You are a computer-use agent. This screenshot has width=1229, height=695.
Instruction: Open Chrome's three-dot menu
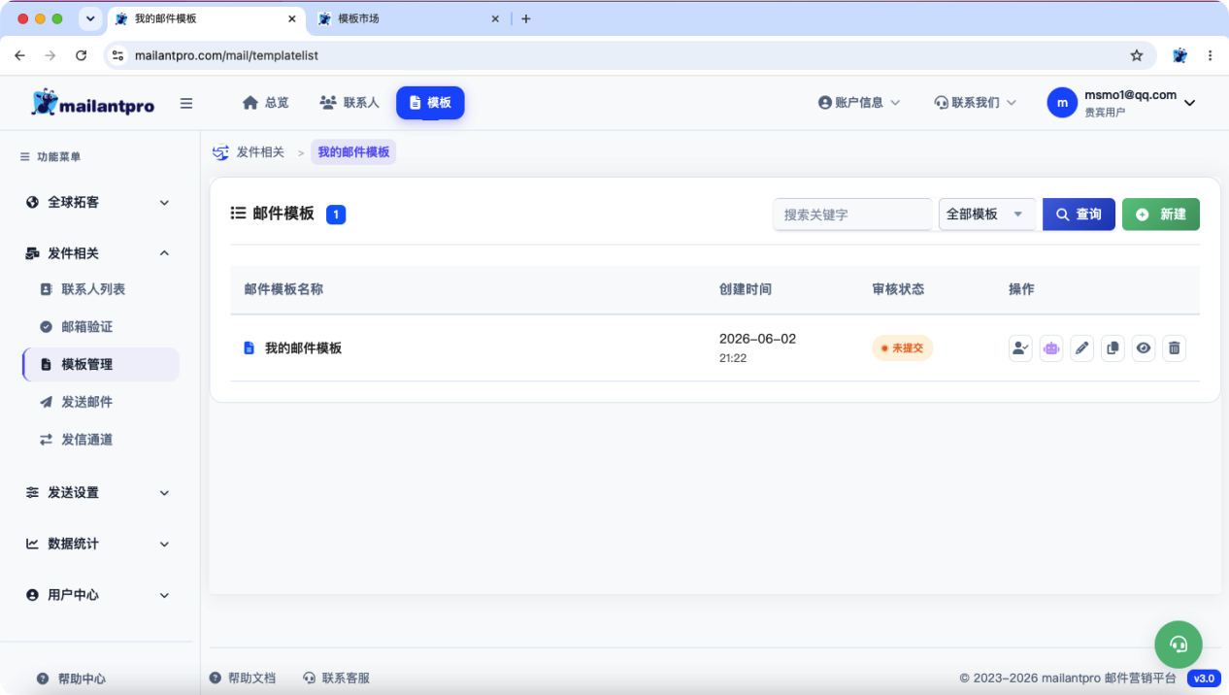[x=1210, y=55]
